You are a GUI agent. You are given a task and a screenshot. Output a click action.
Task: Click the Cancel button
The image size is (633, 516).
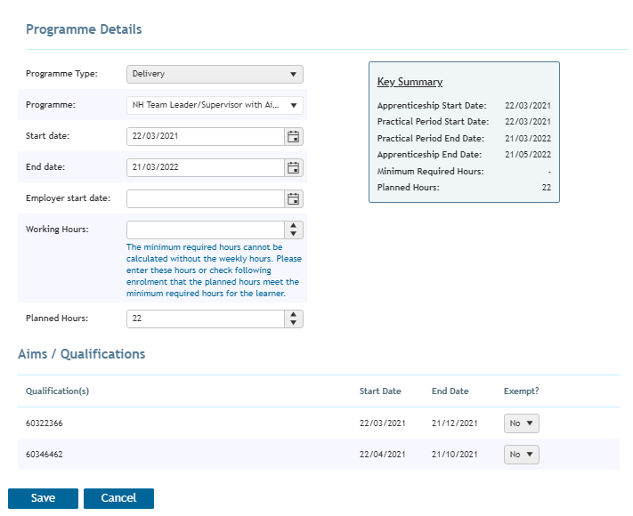point(118,498)
